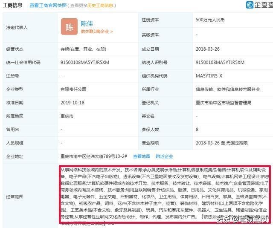
Task: Open 查看工商官网快照 link
Action: [49, 6]
